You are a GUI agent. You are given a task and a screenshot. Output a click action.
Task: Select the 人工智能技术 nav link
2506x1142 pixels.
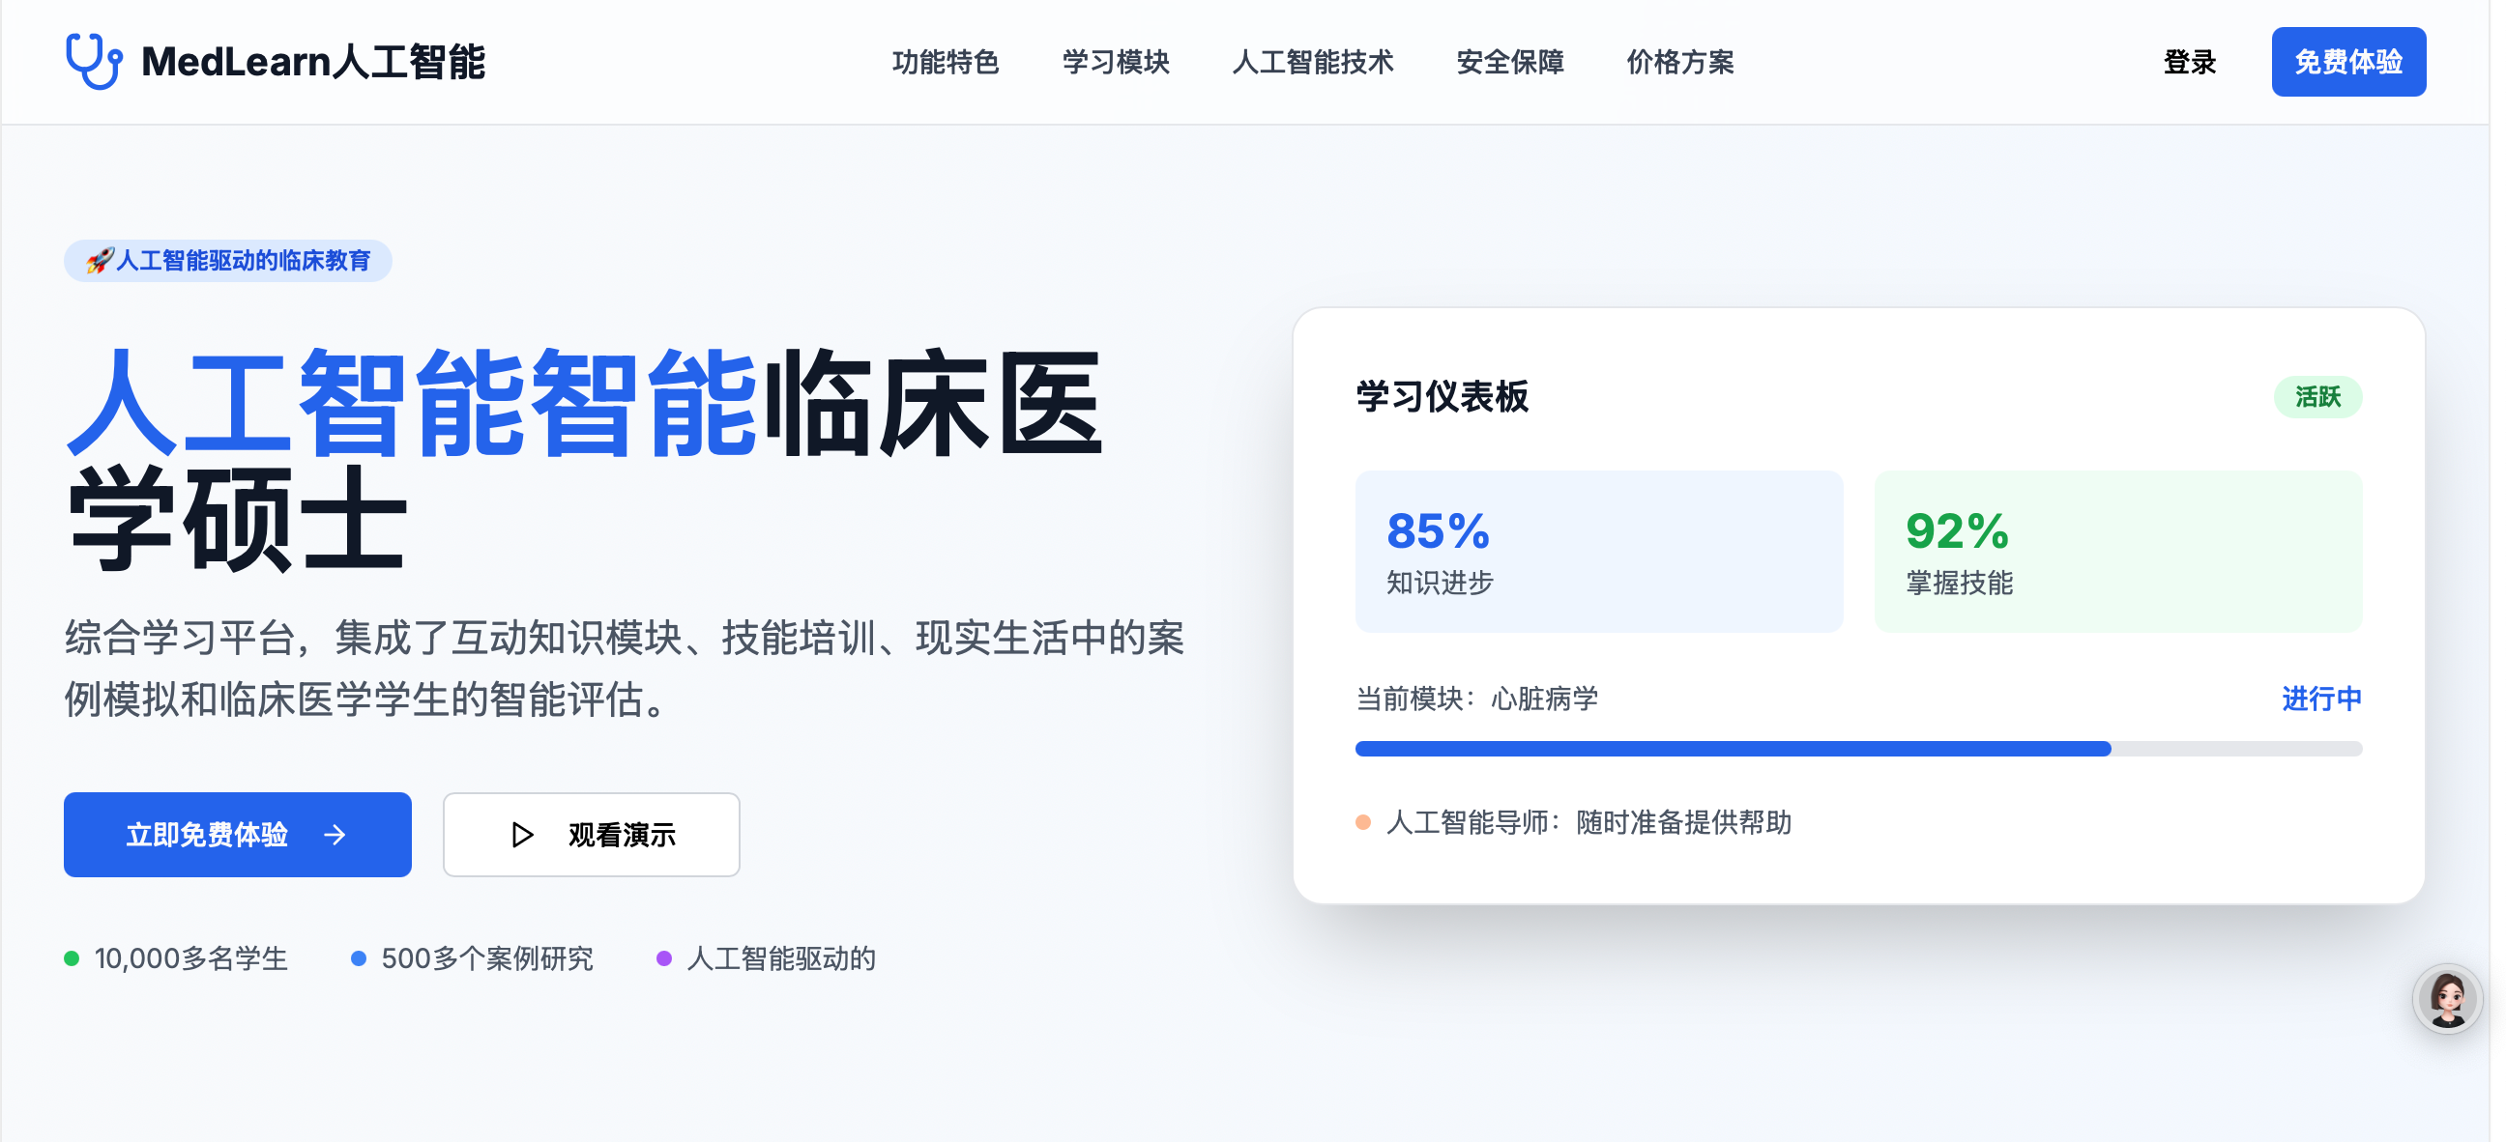[x=1312, y=62]
